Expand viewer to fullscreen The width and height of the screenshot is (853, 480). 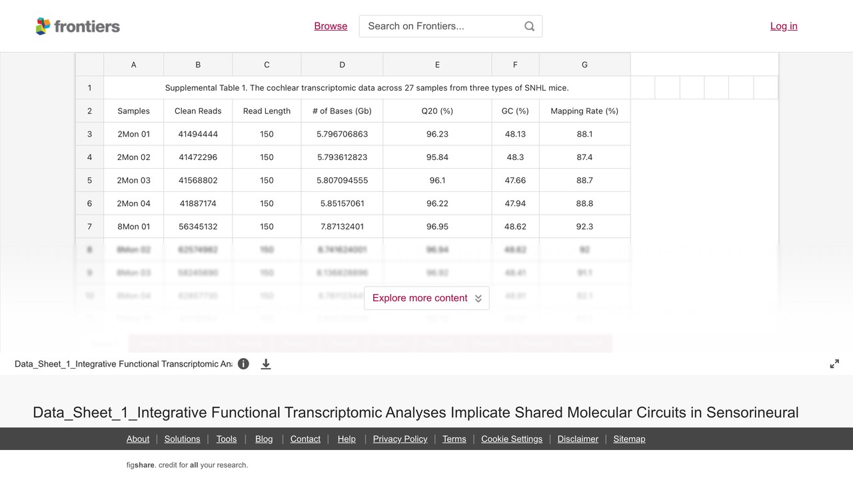click(834, 364)
